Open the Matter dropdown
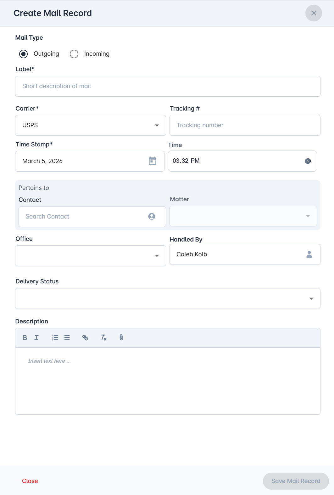 [x=243, y=216]
